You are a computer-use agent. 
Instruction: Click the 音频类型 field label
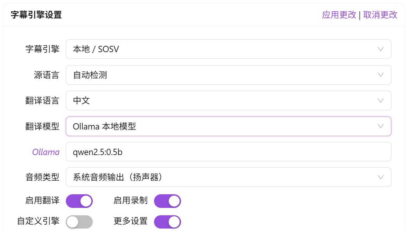point(42,177)
